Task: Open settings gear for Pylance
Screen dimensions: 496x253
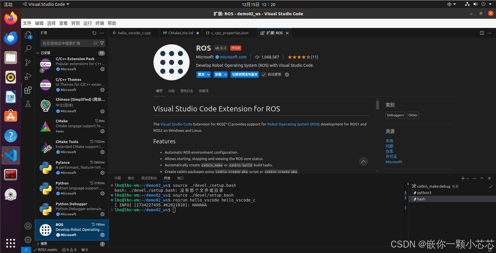Action: pyautogui.click(x=102, y=173)
